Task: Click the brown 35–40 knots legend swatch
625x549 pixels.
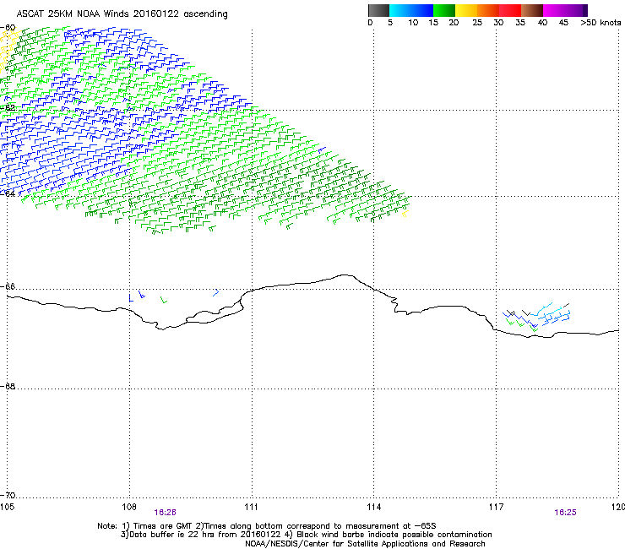Action: 532,10
